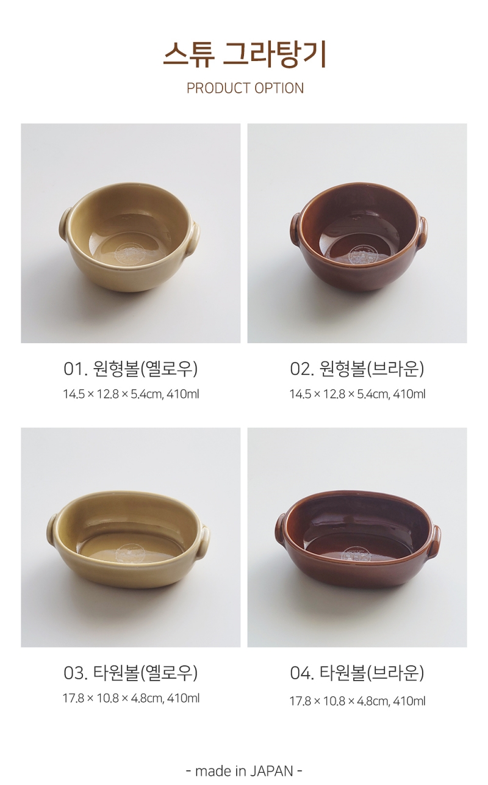
Task: Select the 03. 타원볼(옐로우) label
Action: (x=131, y=673)
